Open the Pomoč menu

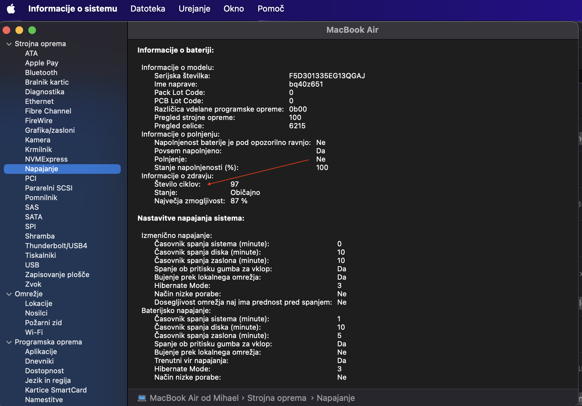[x=271, y=9]
